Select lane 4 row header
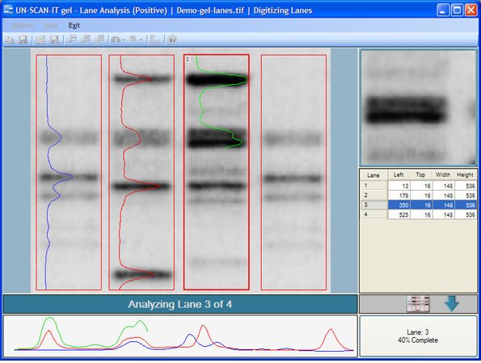Image resolution: width=481 pixels, height=363 pixels. (x=373, y=214)
